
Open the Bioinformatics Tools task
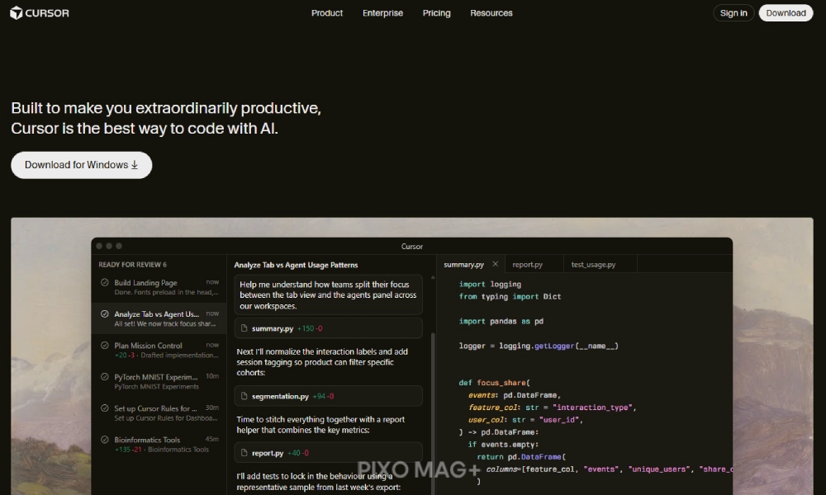pos(159,445)
